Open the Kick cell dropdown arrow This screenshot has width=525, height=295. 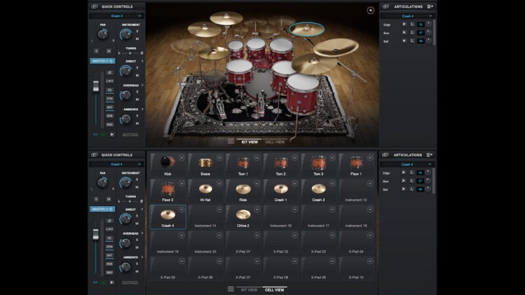pyautogui.click(x=182, y=157)
